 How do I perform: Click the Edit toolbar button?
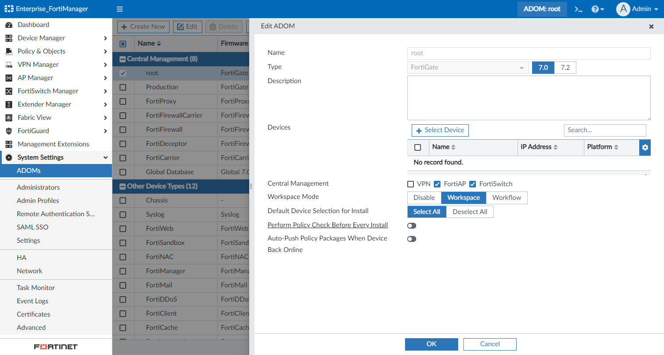[x=188, y=27]
